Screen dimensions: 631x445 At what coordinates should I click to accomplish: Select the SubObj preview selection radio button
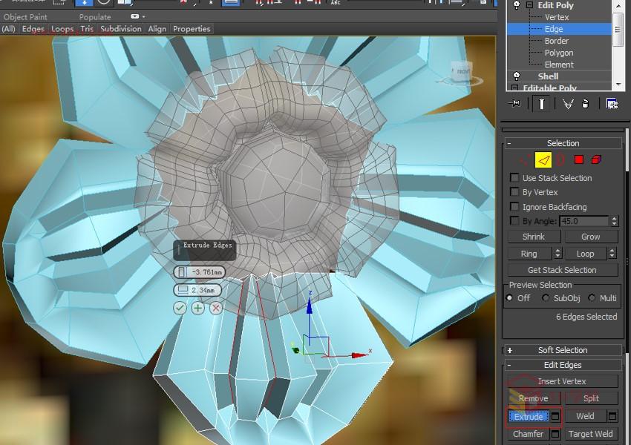(x=544, y=297)
